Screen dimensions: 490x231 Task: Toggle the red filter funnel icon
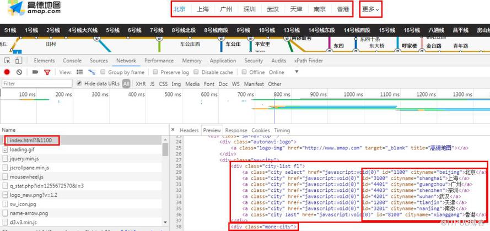pos(47,72)
